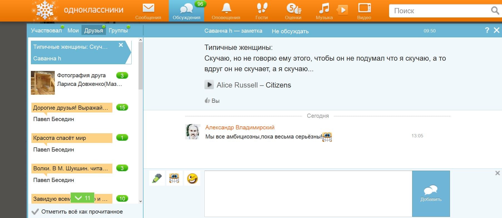Open Оценки ratings icon
The height and width of the screenshot is (218, 502).
293,9
